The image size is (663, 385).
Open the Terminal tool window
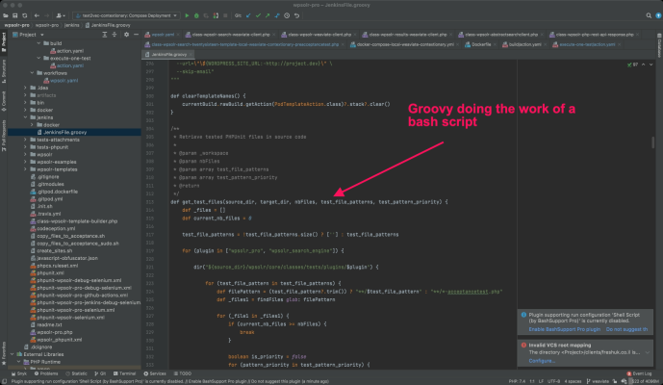tap(125, 373)
